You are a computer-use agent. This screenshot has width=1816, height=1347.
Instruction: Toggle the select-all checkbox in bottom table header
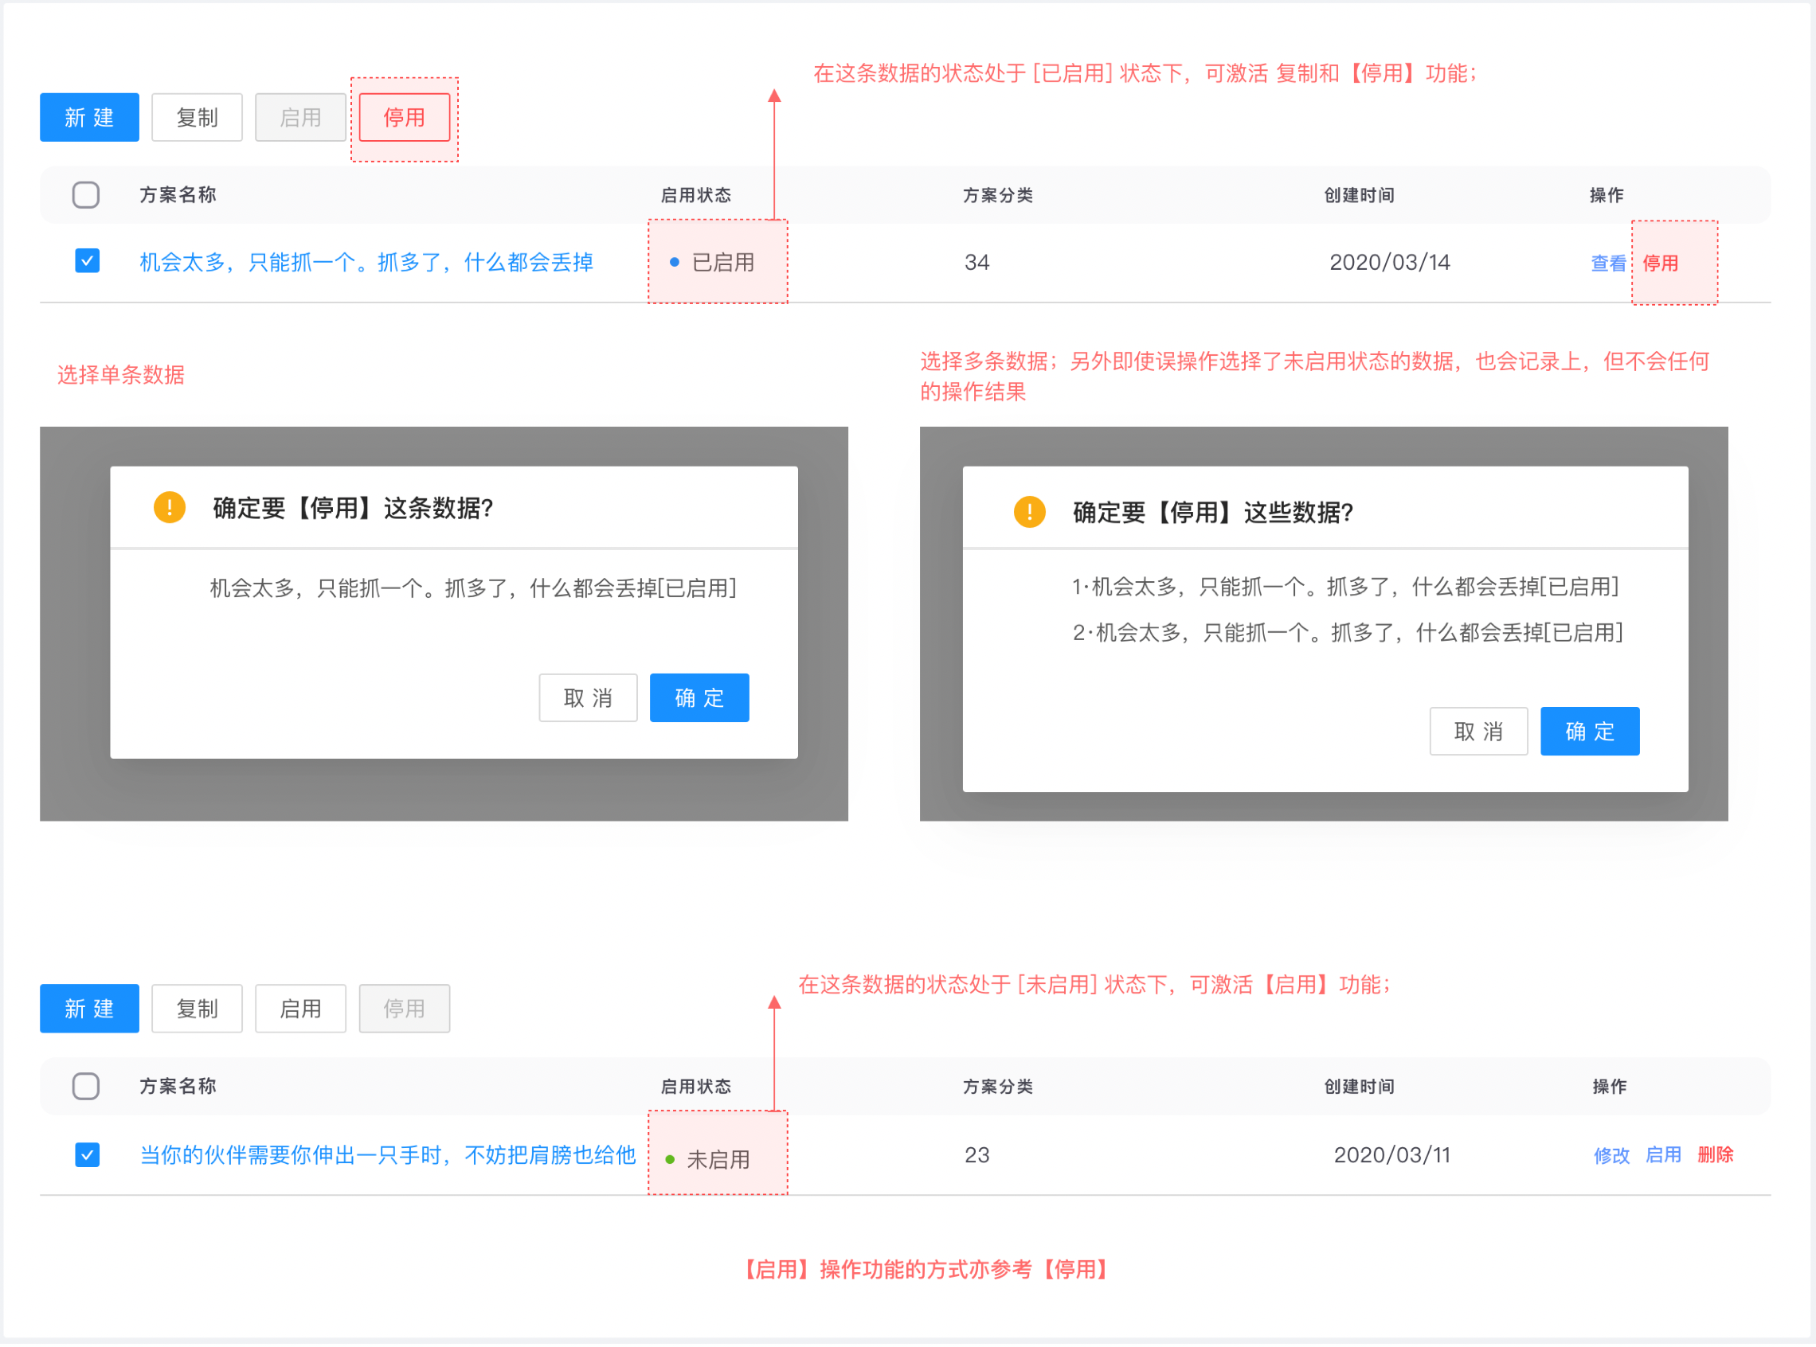click(86, 1087)
